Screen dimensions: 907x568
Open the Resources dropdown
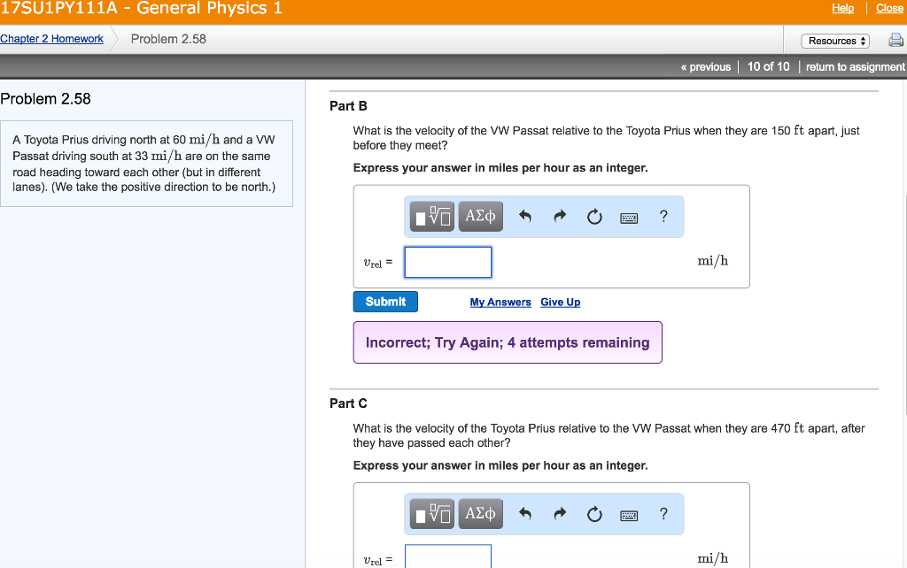(835, 41)
